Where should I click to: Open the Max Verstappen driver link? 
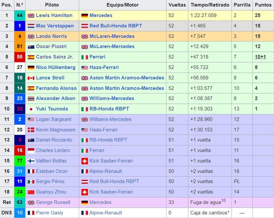pyautogui.click(x=55, y=26)
